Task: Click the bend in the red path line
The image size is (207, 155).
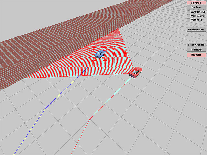Action: (90, 119)
